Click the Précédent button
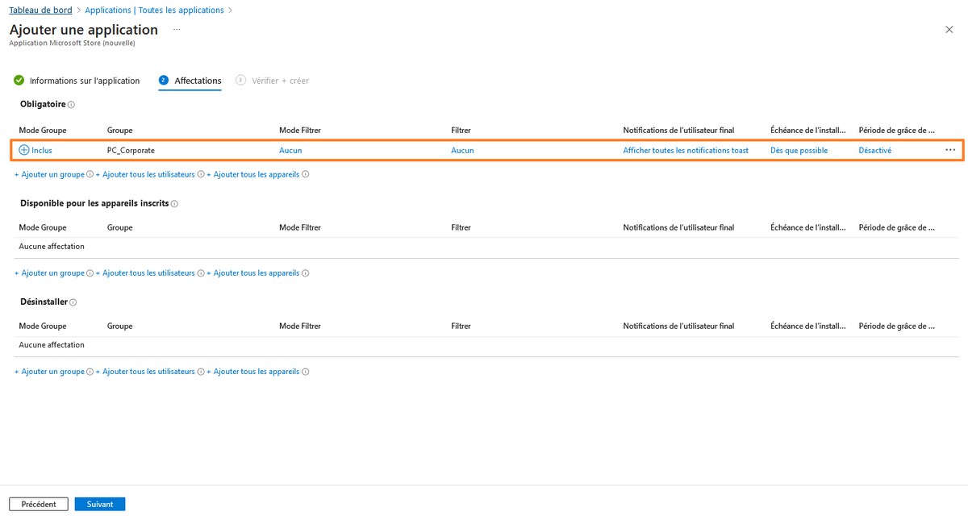Screen dimensions: 968x520 click(39, 504)
